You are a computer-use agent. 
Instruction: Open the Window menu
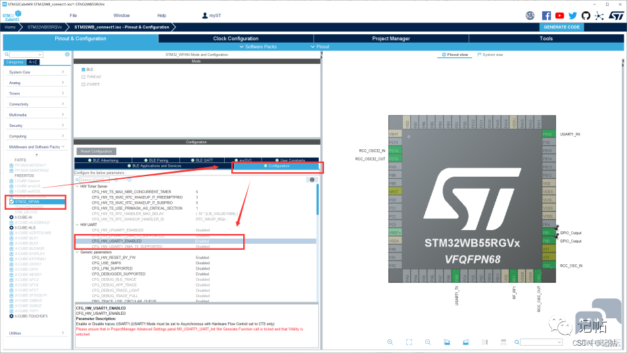point(122,16)
